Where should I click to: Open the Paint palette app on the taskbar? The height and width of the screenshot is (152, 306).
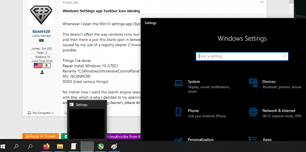coord(114,146)
